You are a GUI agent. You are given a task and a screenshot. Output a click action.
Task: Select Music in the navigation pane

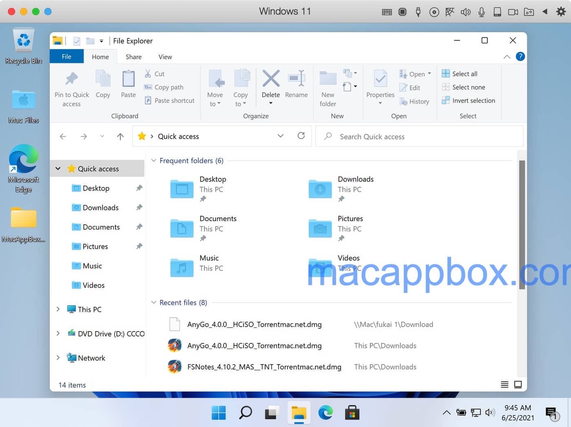click(x=92, y=266)
